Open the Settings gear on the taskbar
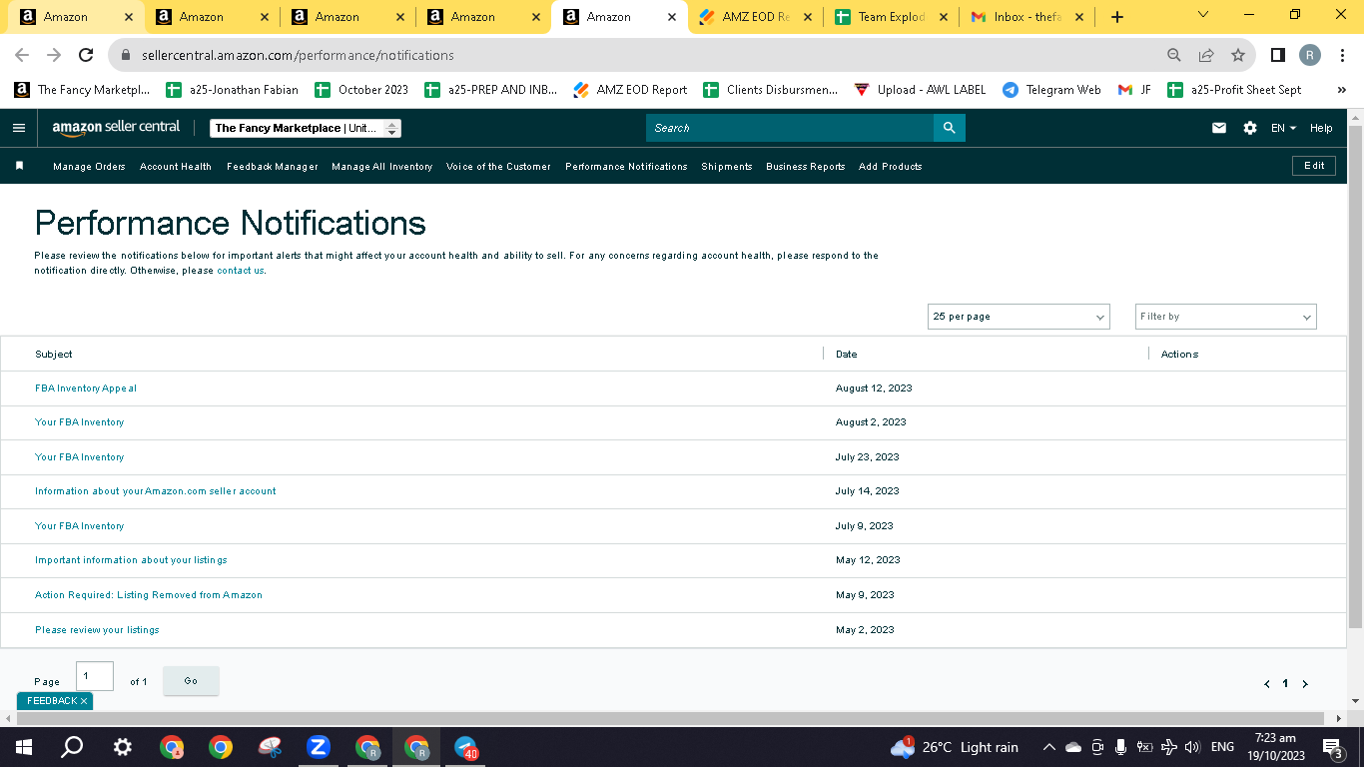The width and height of the screenshot is (1364, 767). click(122, 747)
